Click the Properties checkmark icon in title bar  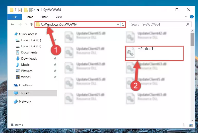click(x=20, y=10)
